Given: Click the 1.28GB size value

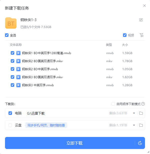Looking at the screenshot, I should click(x=127, y=85).
